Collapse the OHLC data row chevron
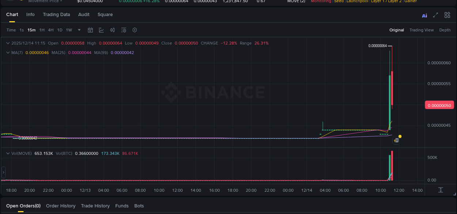This screenshot has width=457, height=214. 7,43
